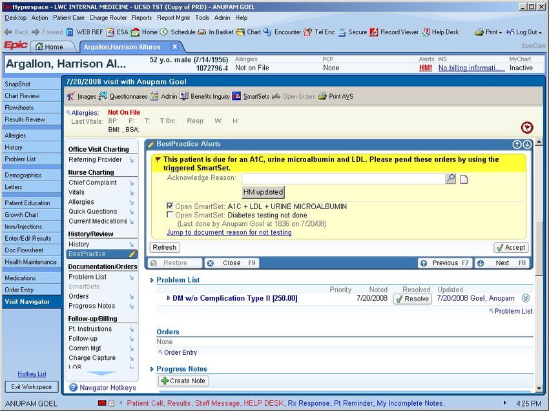
Task: Click the double-chevron expander on the DM problem row
Action: (526, 298)
